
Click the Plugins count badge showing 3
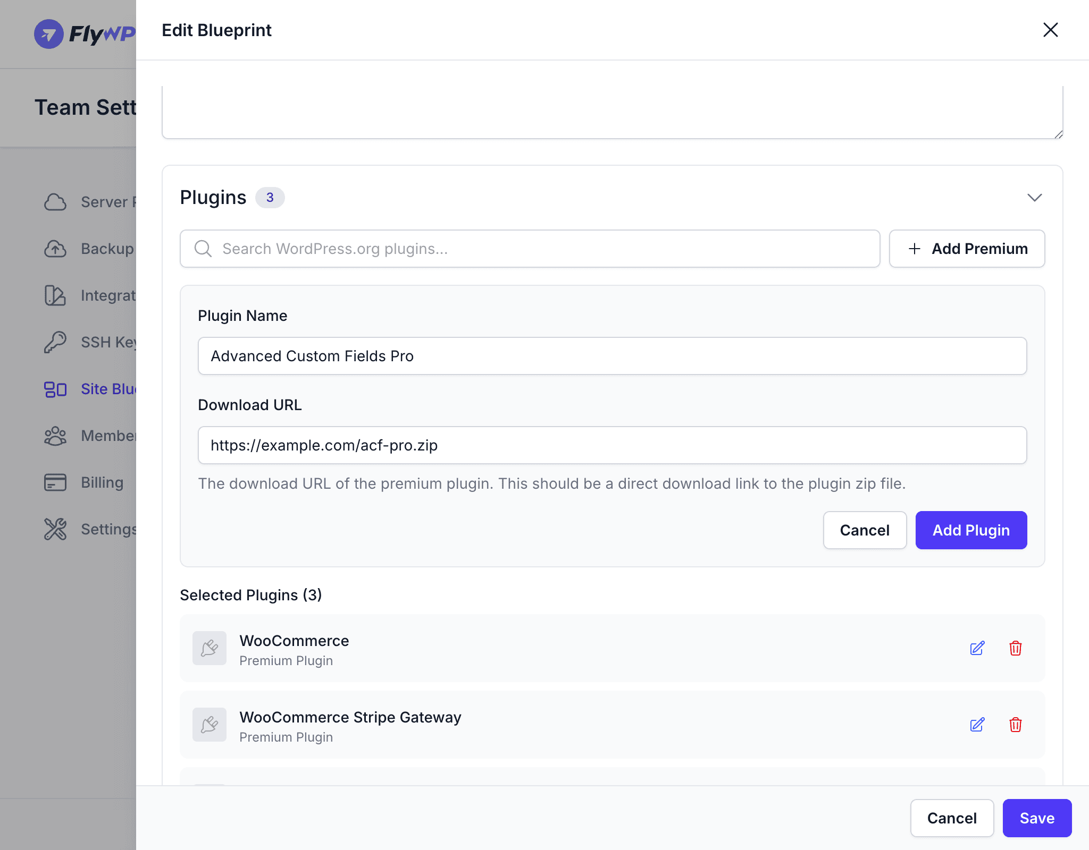tap(270, 198)
